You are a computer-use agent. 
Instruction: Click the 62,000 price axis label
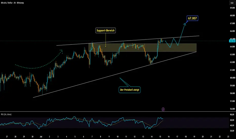point(232,62)
